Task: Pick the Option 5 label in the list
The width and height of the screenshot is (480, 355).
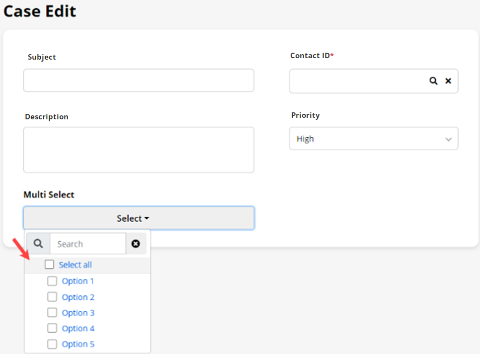Action: point(78,344)
